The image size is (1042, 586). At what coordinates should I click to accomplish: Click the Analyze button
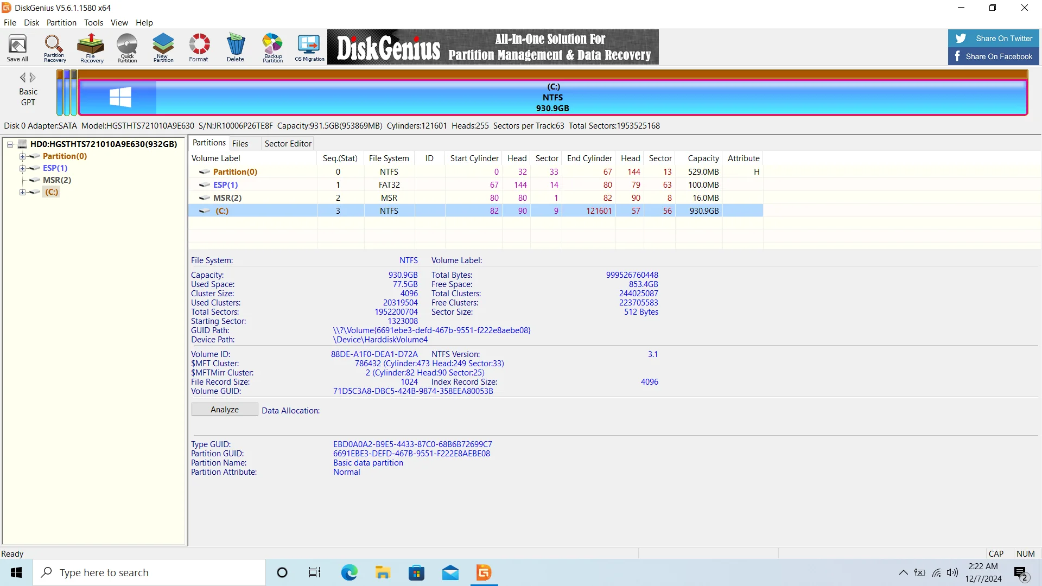(x=225, y=410)
